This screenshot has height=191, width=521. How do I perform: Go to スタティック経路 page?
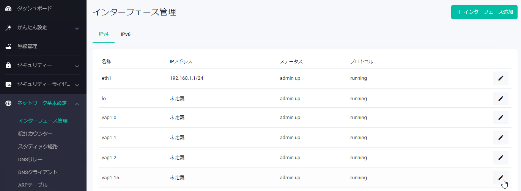pyautogui.click(x=38, y=146)
